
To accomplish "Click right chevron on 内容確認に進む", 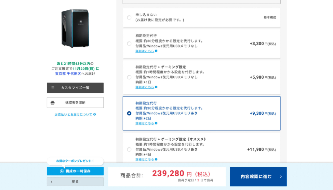I will pos(281,177).
